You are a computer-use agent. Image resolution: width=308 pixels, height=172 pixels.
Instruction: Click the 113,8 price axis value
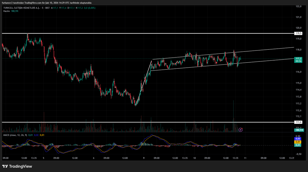298,97
